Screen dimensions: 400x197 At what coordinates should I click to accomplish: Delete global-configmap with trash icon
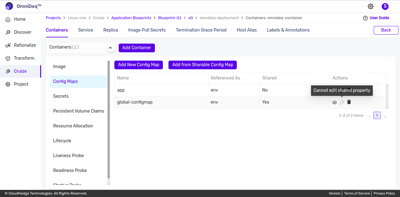pos(349,102)
